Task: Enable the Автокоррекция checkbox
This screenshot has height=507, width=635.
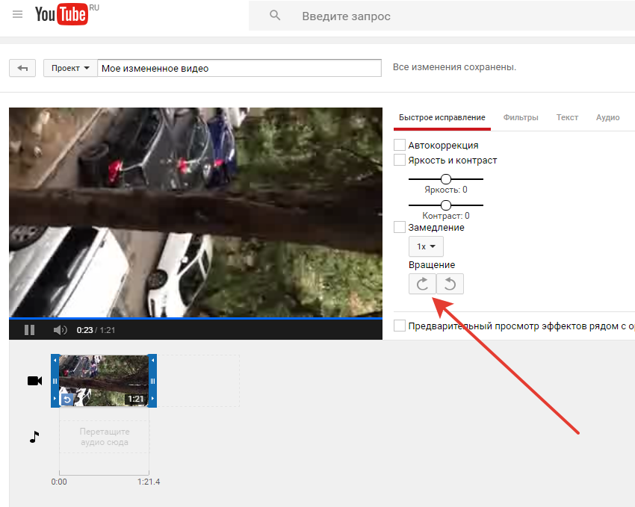Action: (x=400, y=145)
